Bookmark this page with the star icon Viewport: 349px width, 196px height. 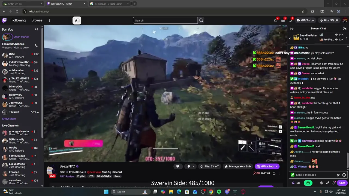pos(303,11)
